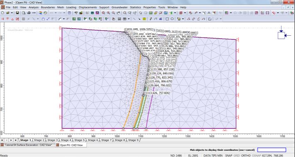This screenshot has height=157, width=295.
Task: Open the Boundaries menu
Action: (48, 7)
